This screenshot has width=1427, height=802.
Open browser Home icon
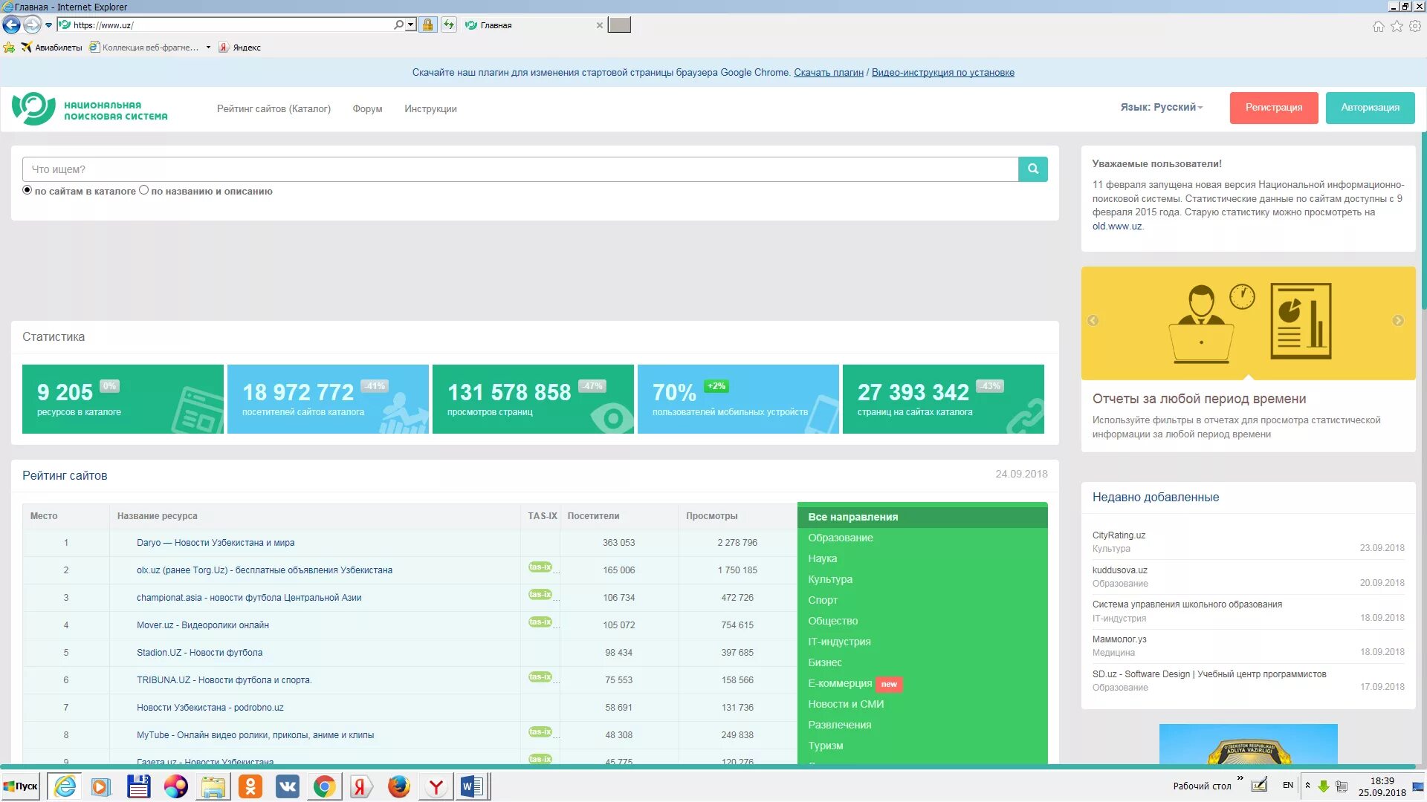1378,26
